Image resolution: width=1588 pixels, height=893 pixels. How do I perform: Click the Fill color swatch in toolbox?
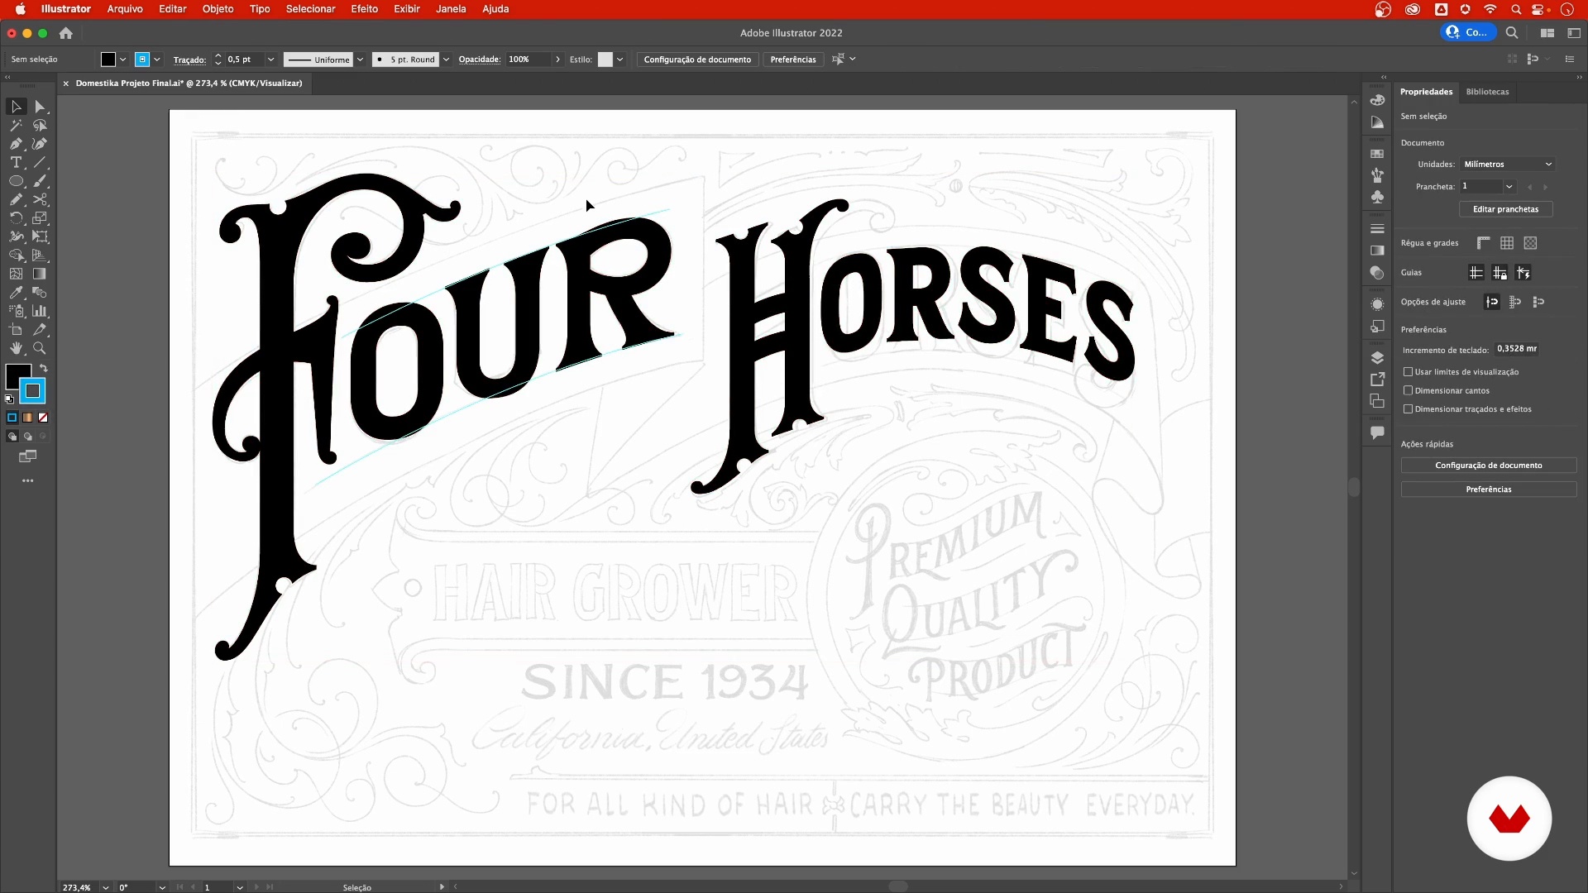[17, 375]
